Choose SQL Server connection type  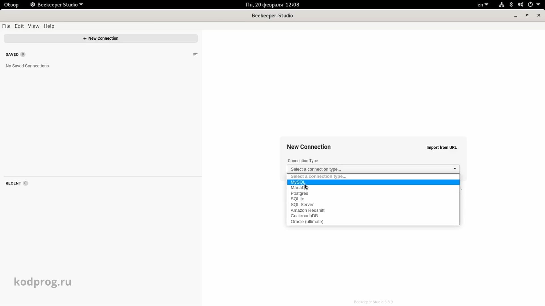tap(373, 205)
